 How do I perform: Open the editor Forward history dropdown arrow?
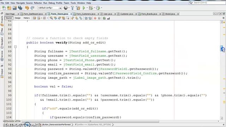tap(47, 18)
